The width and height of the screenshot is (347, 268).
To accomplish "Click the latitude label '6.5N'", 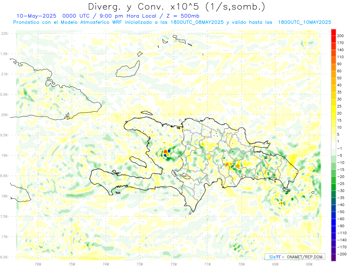I will [4, 257].
